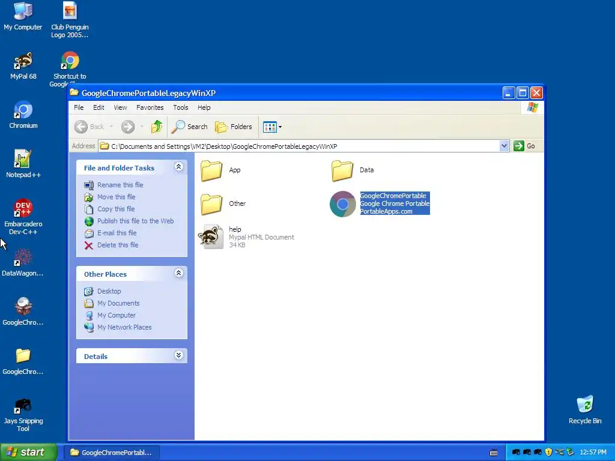
Task: Click the window title bar folder icon
Action: tap(74, 92)
